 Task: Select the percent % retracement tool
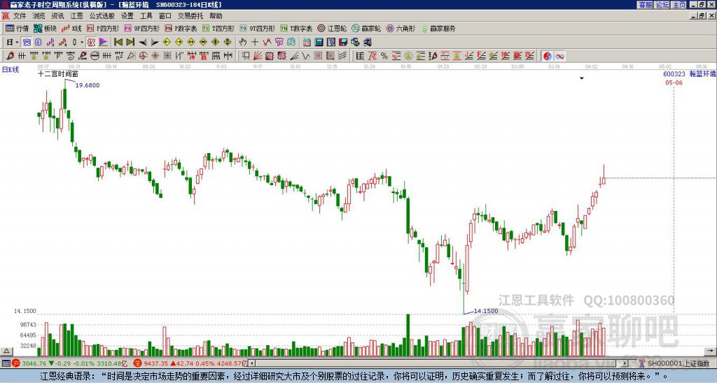pos(384,56)
